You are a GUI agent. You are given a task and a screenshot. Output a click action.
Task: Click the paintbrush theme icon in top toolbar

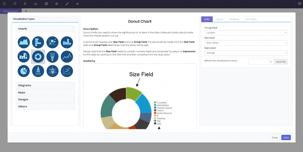point(67,4)
